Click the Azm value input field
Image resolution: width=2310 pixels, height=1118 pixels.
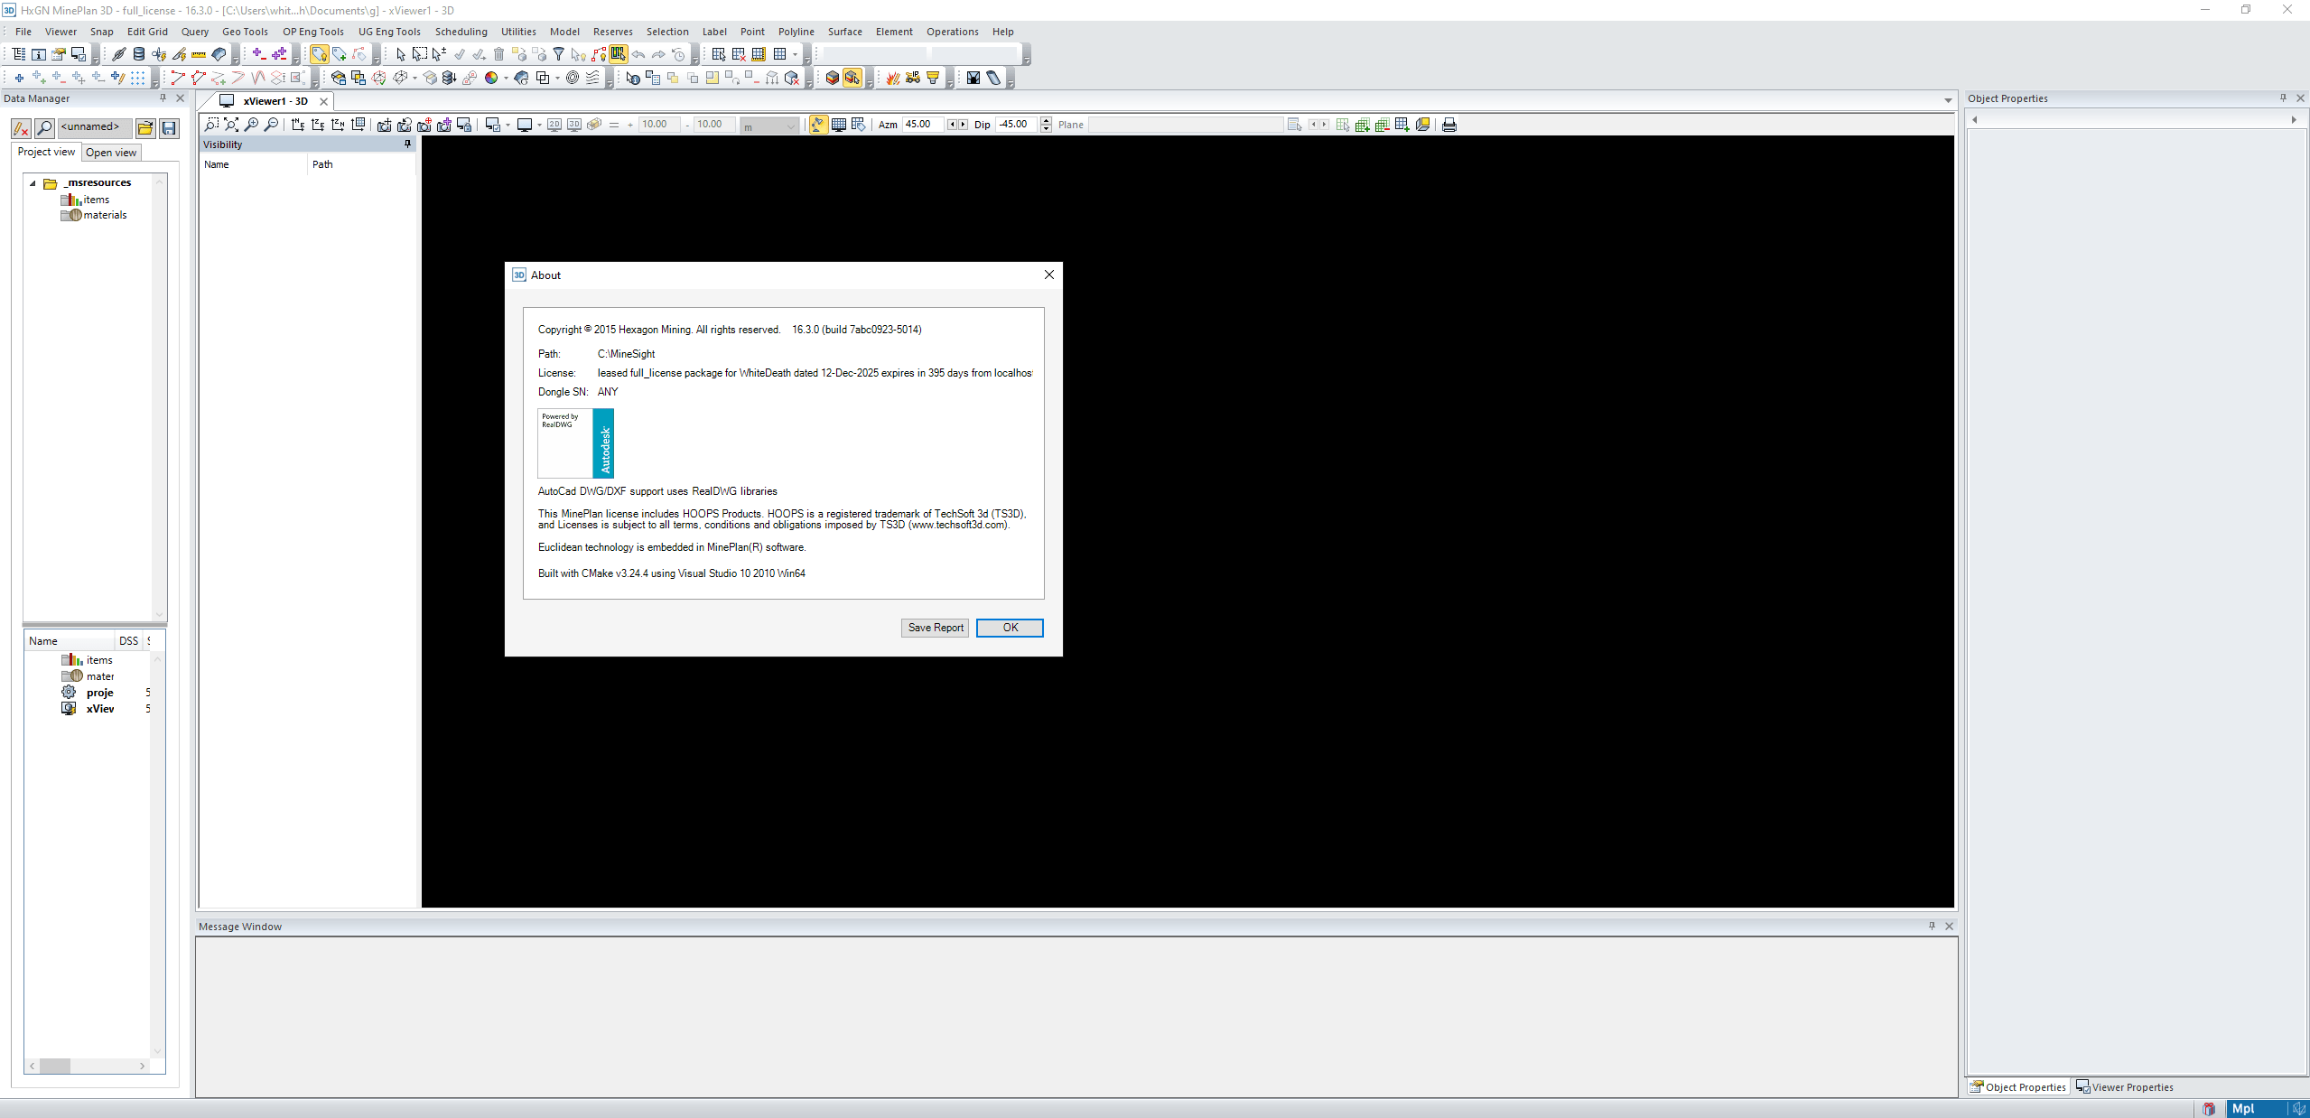[923, 125]
